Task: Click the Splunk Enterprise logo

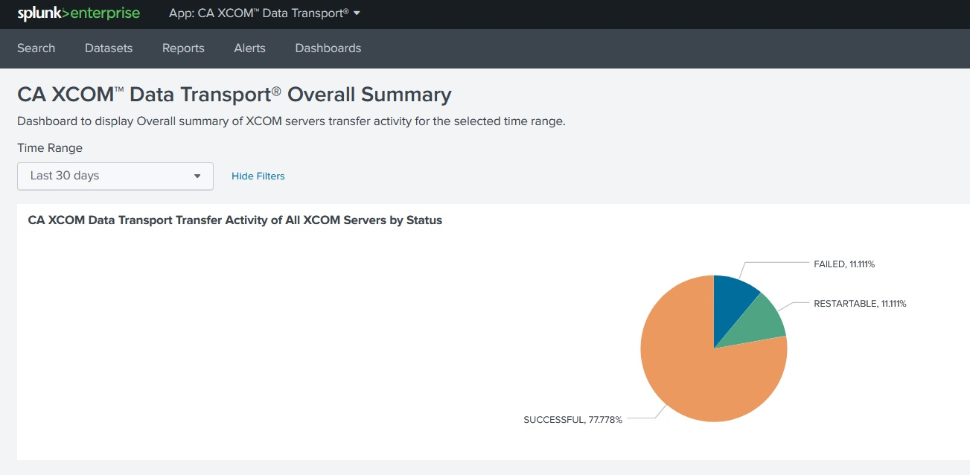Action: pos(78,13)
